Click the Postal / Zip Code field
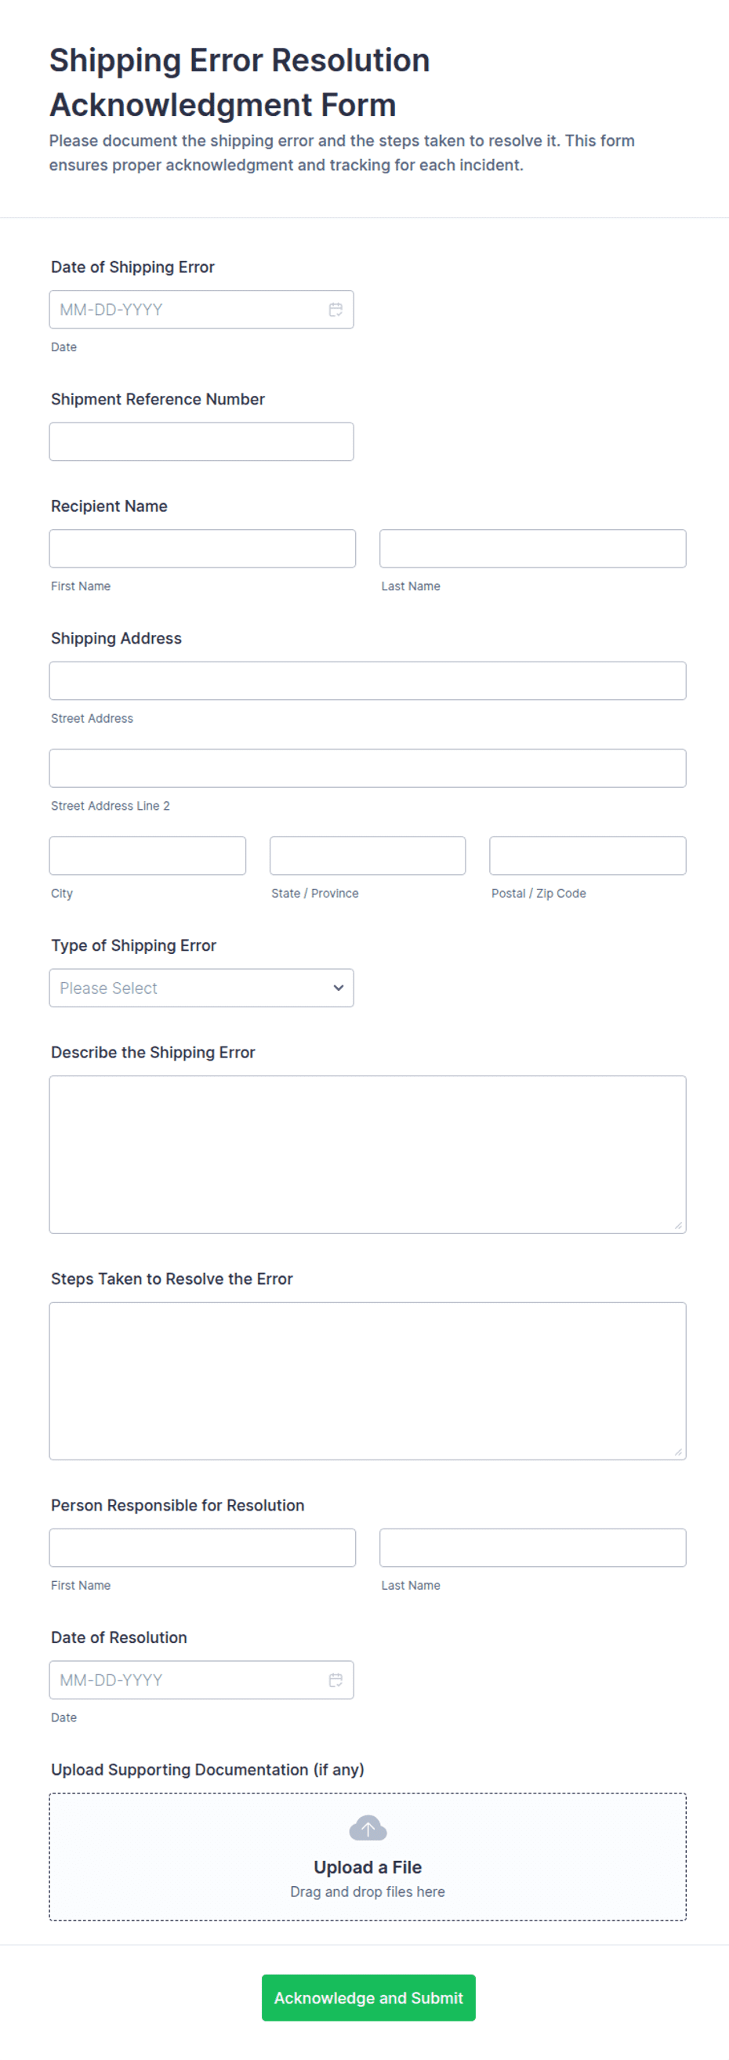 [x=588, y=856]
